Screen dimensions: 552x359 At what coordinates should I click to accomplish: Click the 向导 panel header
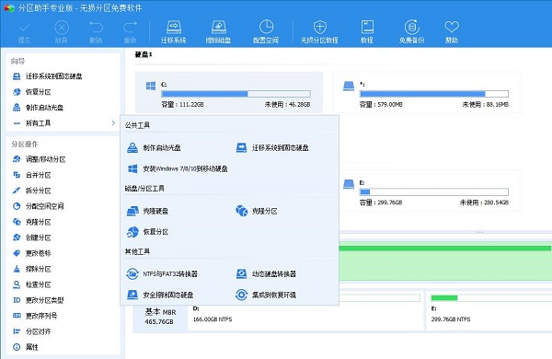18,62
